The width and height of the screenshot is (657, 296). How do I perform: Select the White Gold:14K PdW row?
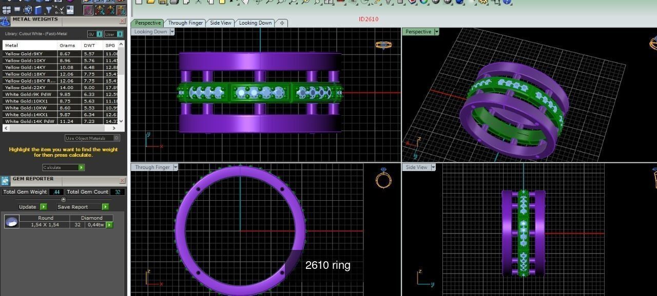61,121
